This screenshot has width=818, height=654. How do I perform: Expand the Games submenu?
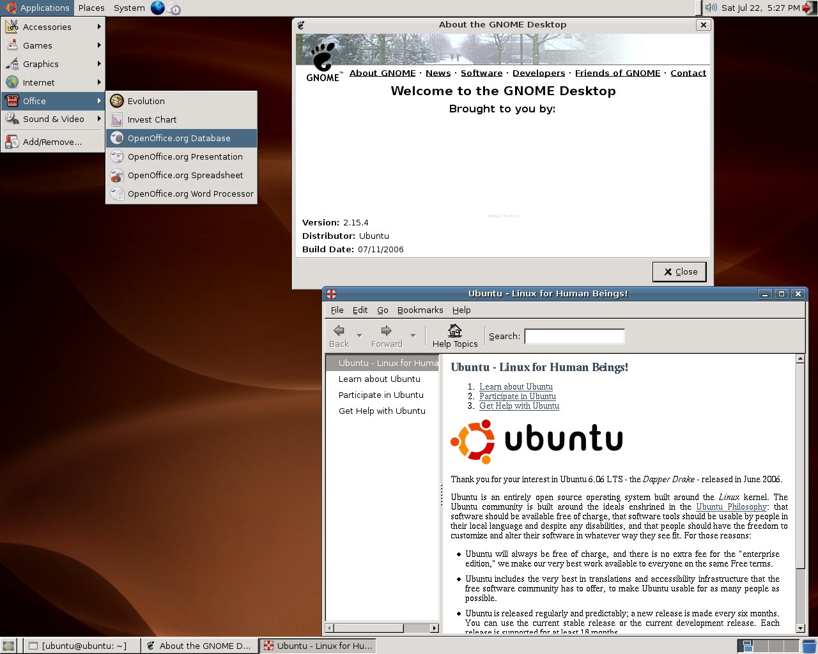tap(53, 45)
